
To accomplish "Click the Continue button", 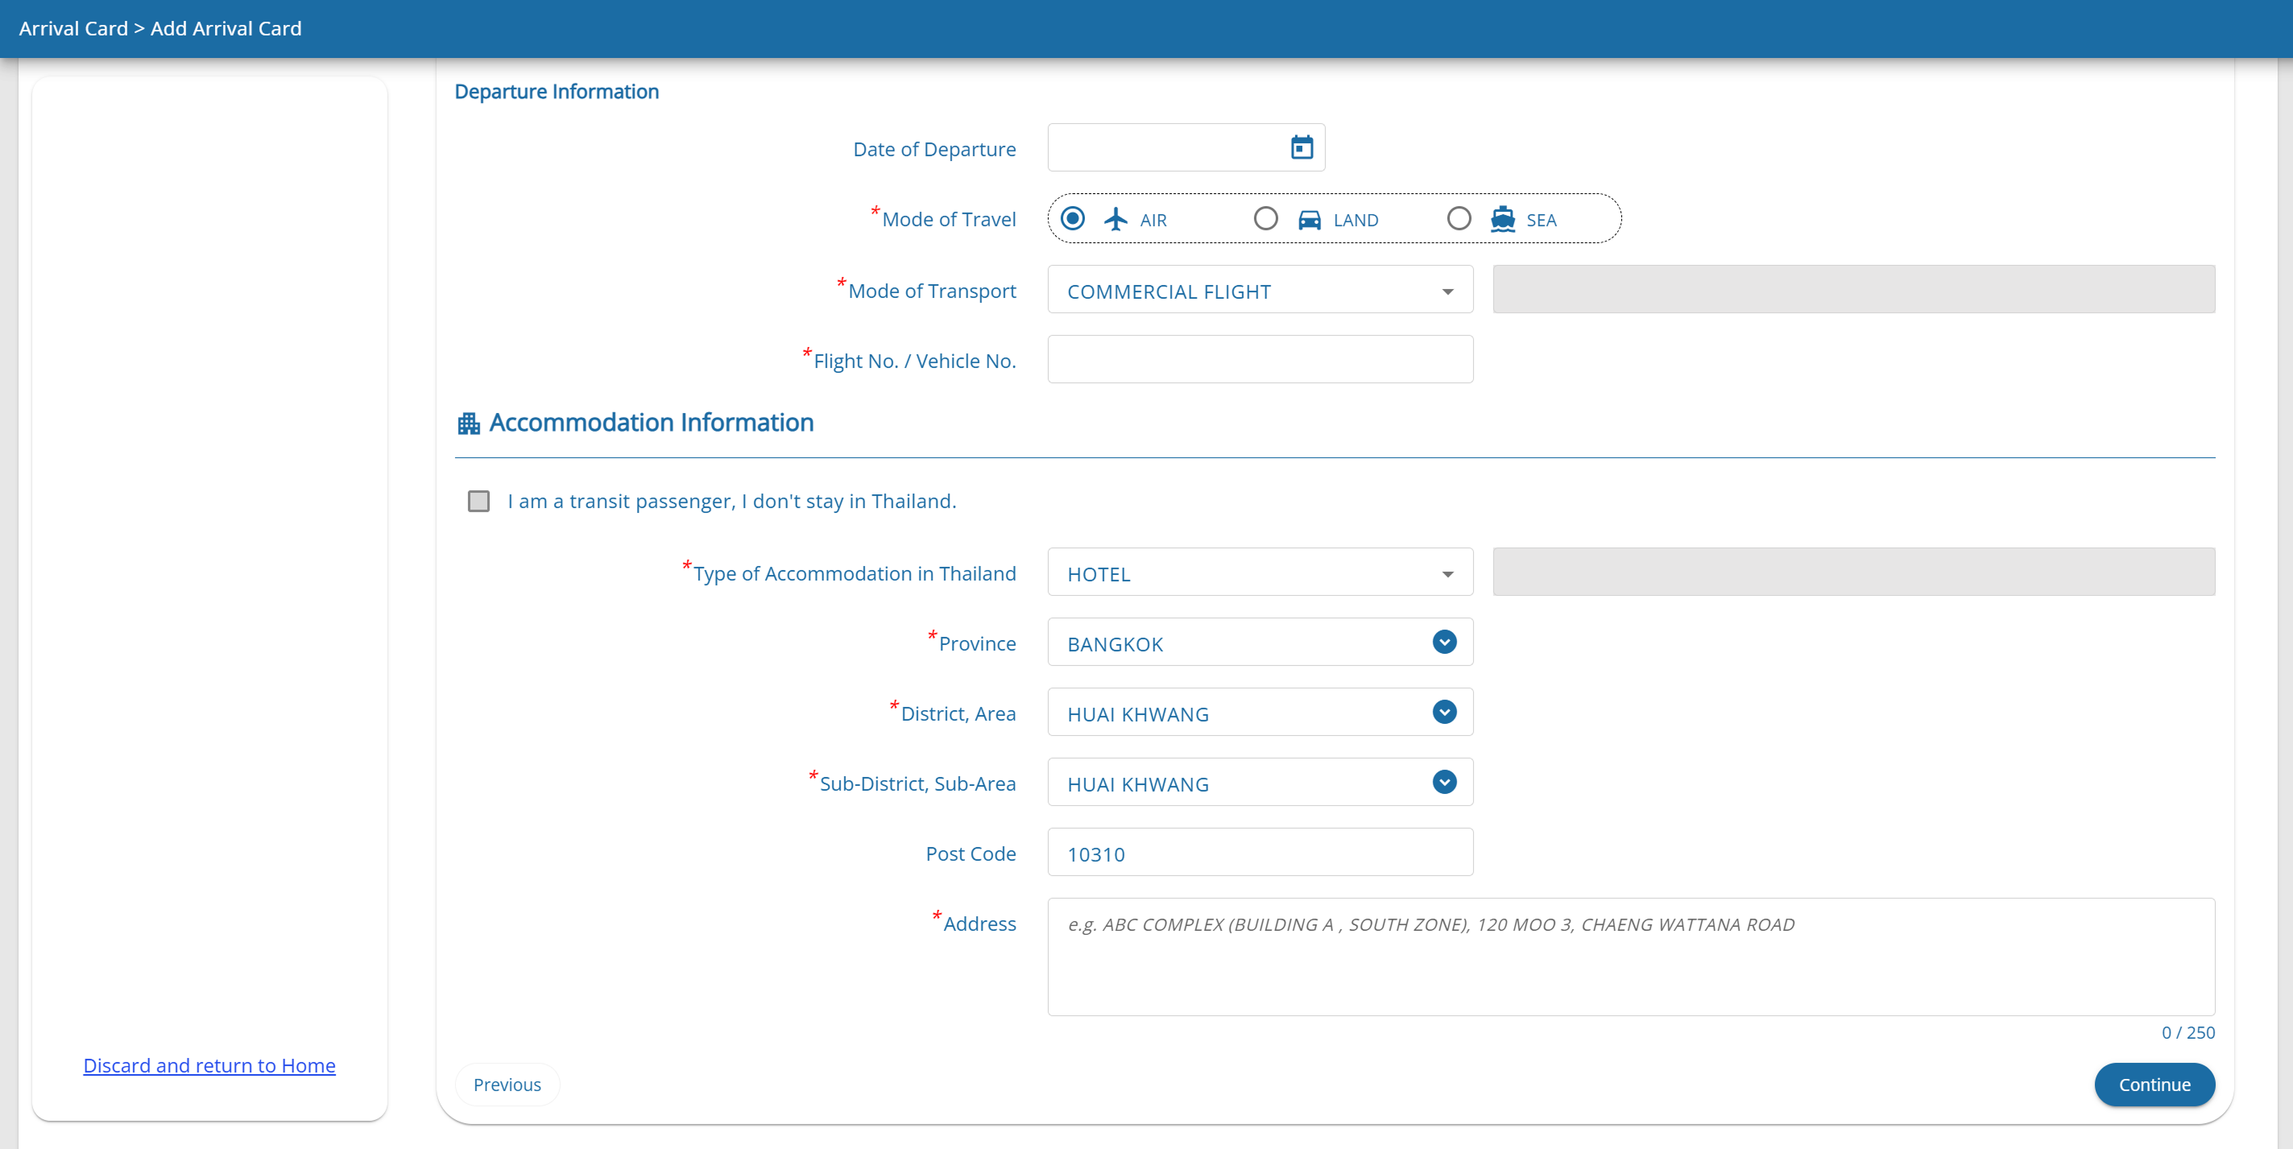I will [2153, 1084].
